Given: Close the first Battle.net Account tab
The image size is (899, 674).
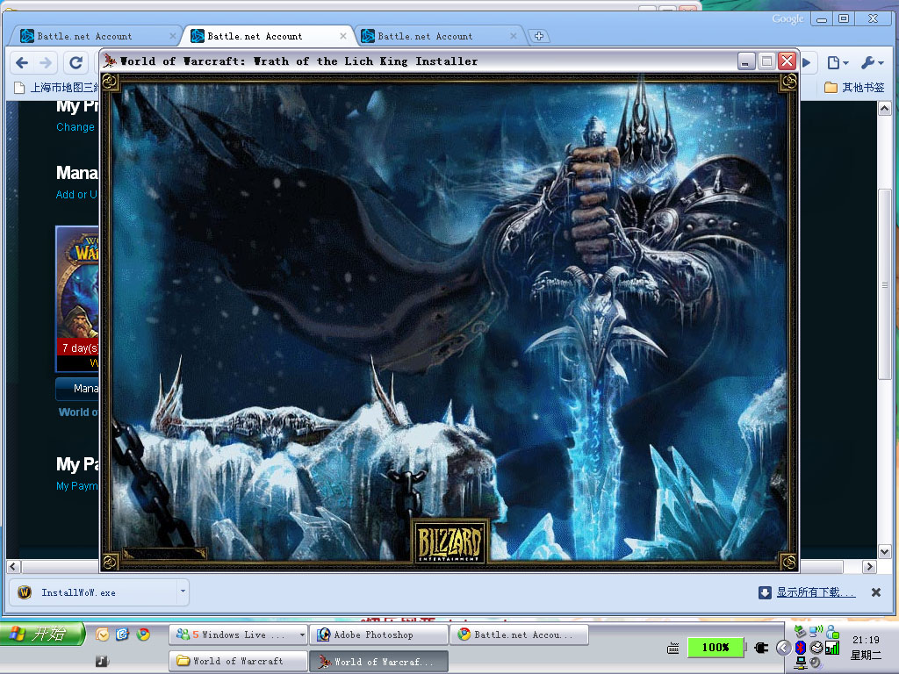Looking at the screenshot, I should pos(173,36).
